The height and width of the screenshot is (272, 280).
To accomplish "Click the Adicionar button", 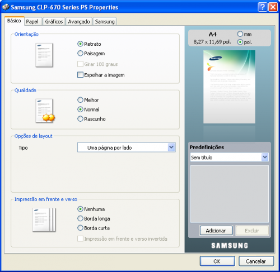I will point(216,231).
